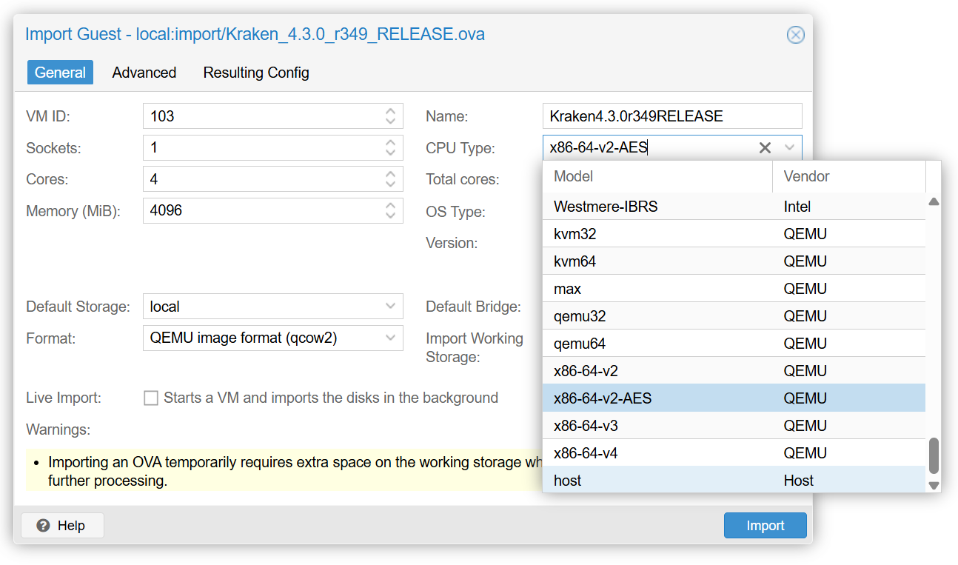Click the Cores spinner arrows
The height and width of the screenshot is (565, 958).
390,179
